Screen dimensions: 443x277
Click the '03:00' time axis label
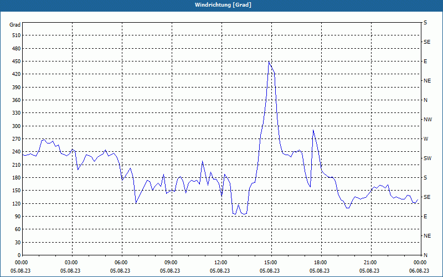tap(72, 263)
